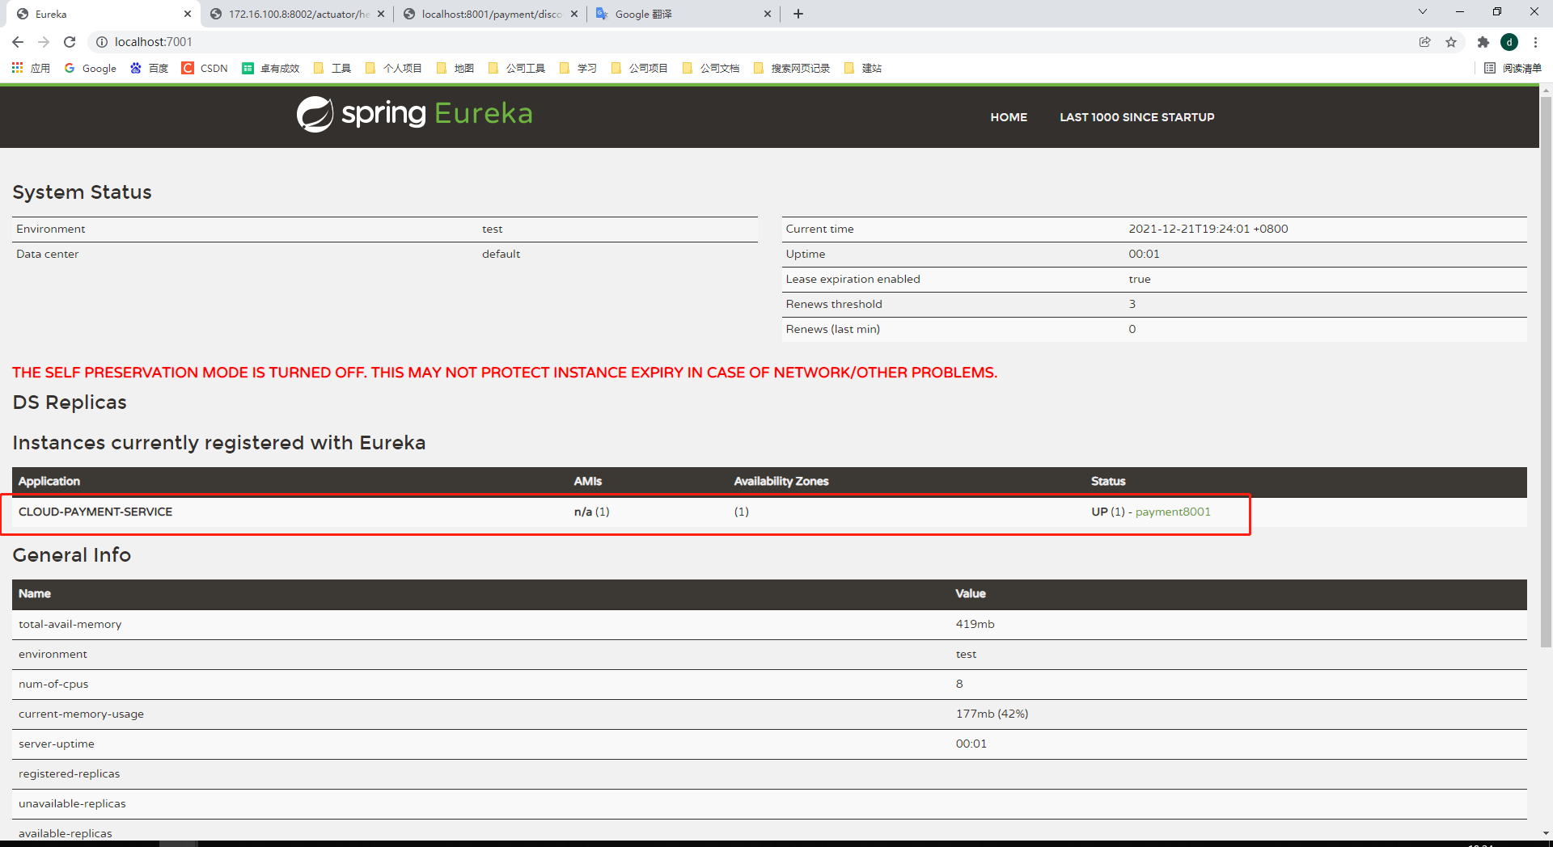Image resolution: width=1553 pixels, height=847 pixels.
Task: Click the Renews threshold label
Action: pos(834,304)
